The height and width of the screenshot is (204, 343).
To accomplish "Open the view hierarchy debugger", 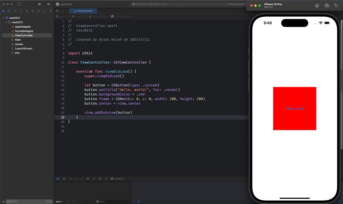I will [88, 179].
